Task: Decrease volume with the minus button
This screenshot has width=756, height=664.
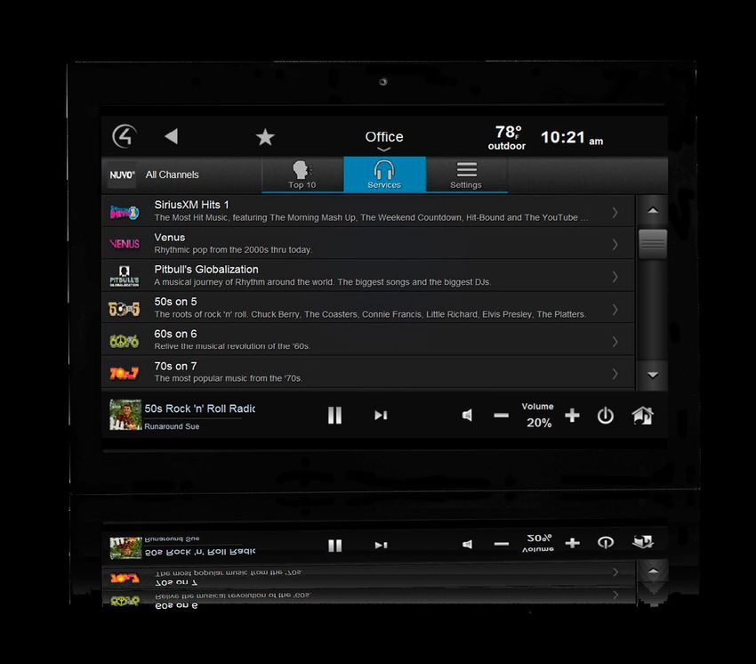Action: (501, 416)
